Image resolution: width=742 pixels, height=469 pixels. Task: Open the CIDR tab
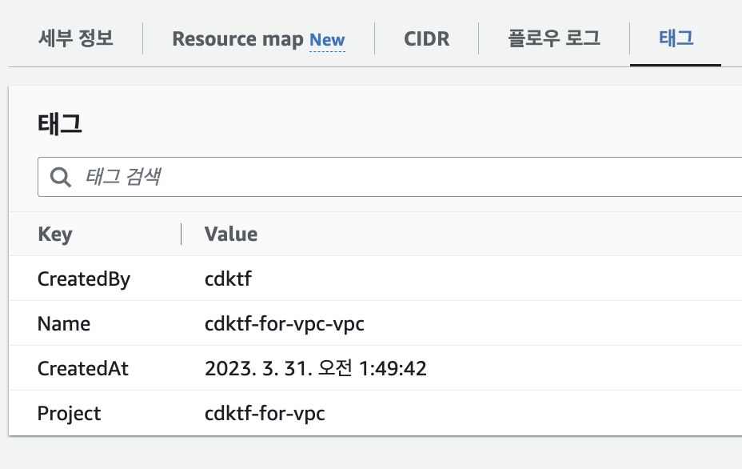click(426, 39)
